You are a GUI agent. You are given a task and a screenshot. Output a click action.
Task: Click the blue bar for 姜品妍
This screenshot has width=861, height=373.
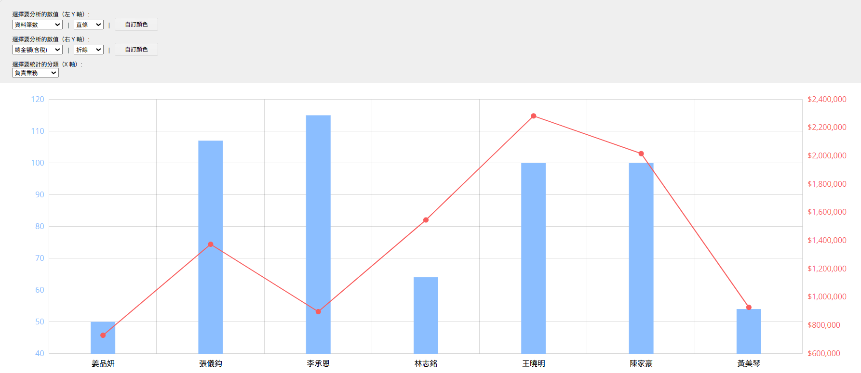(x=103, y=344)
